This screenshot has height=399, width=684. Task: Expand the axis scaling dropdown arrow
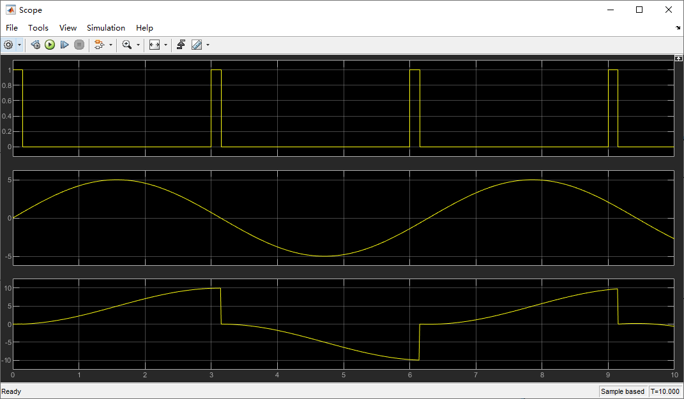pos(165,45)
